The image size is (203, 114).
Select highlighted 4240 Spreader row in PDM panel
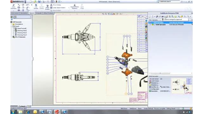click(x=170, y=22)
